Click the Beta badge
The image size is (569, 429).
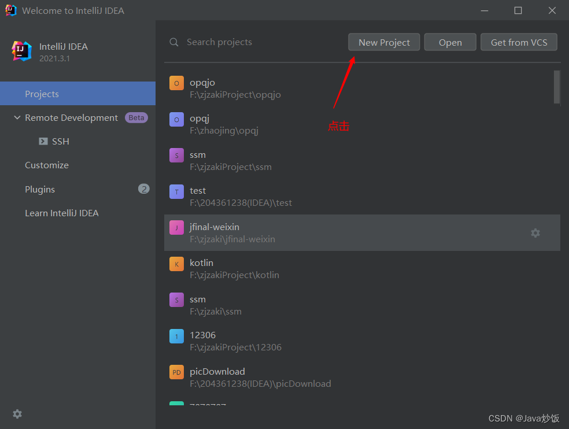tap(136, 117)
